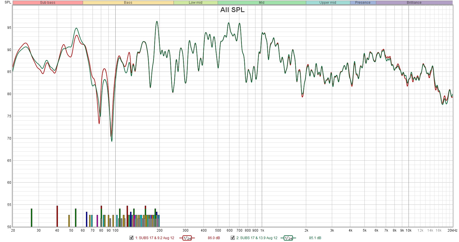Image resolution: width=459 pixels, height=242 pixels.
Task: Click the 200 Hz frequency axis label
Action: (159, 230)
